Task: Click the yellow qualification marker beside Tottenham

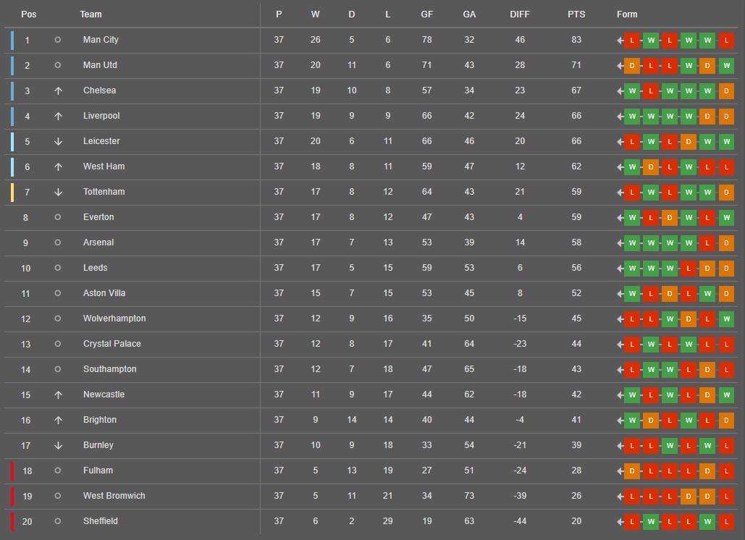Action: tap(12, 193)
